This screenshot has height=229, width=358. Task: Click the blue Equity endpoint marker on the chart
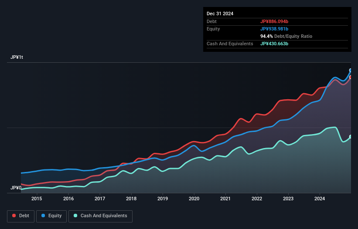351,70
